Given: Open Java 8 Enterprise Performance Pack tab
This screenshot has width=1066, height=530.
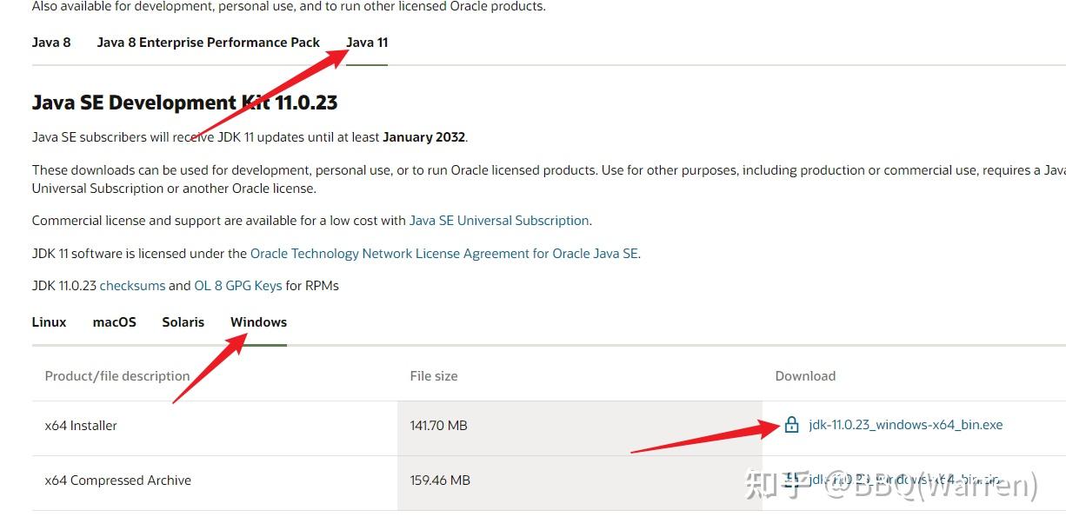Looking at the screenshot, I should [209, 42].
